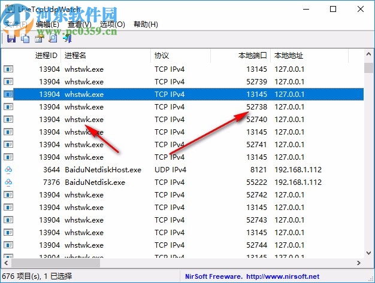
Task: Open the 帮助(H) menu
Action: [146, 25]
